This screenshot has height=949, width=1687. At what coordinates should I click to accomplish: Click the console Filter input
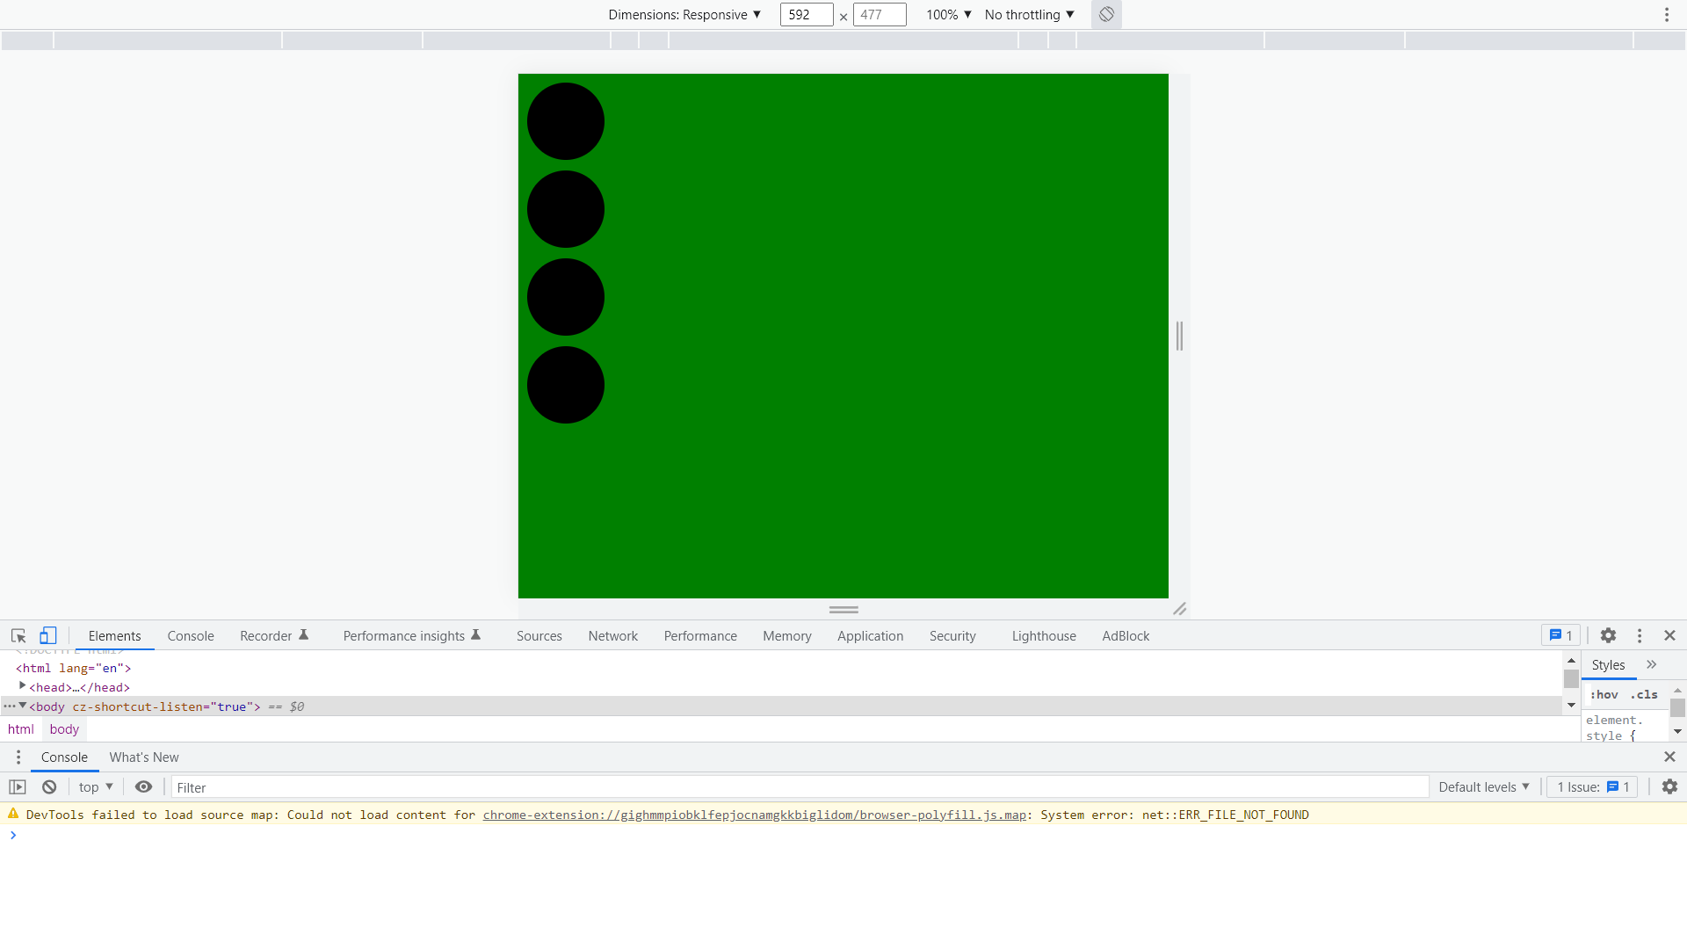point(800,787)
